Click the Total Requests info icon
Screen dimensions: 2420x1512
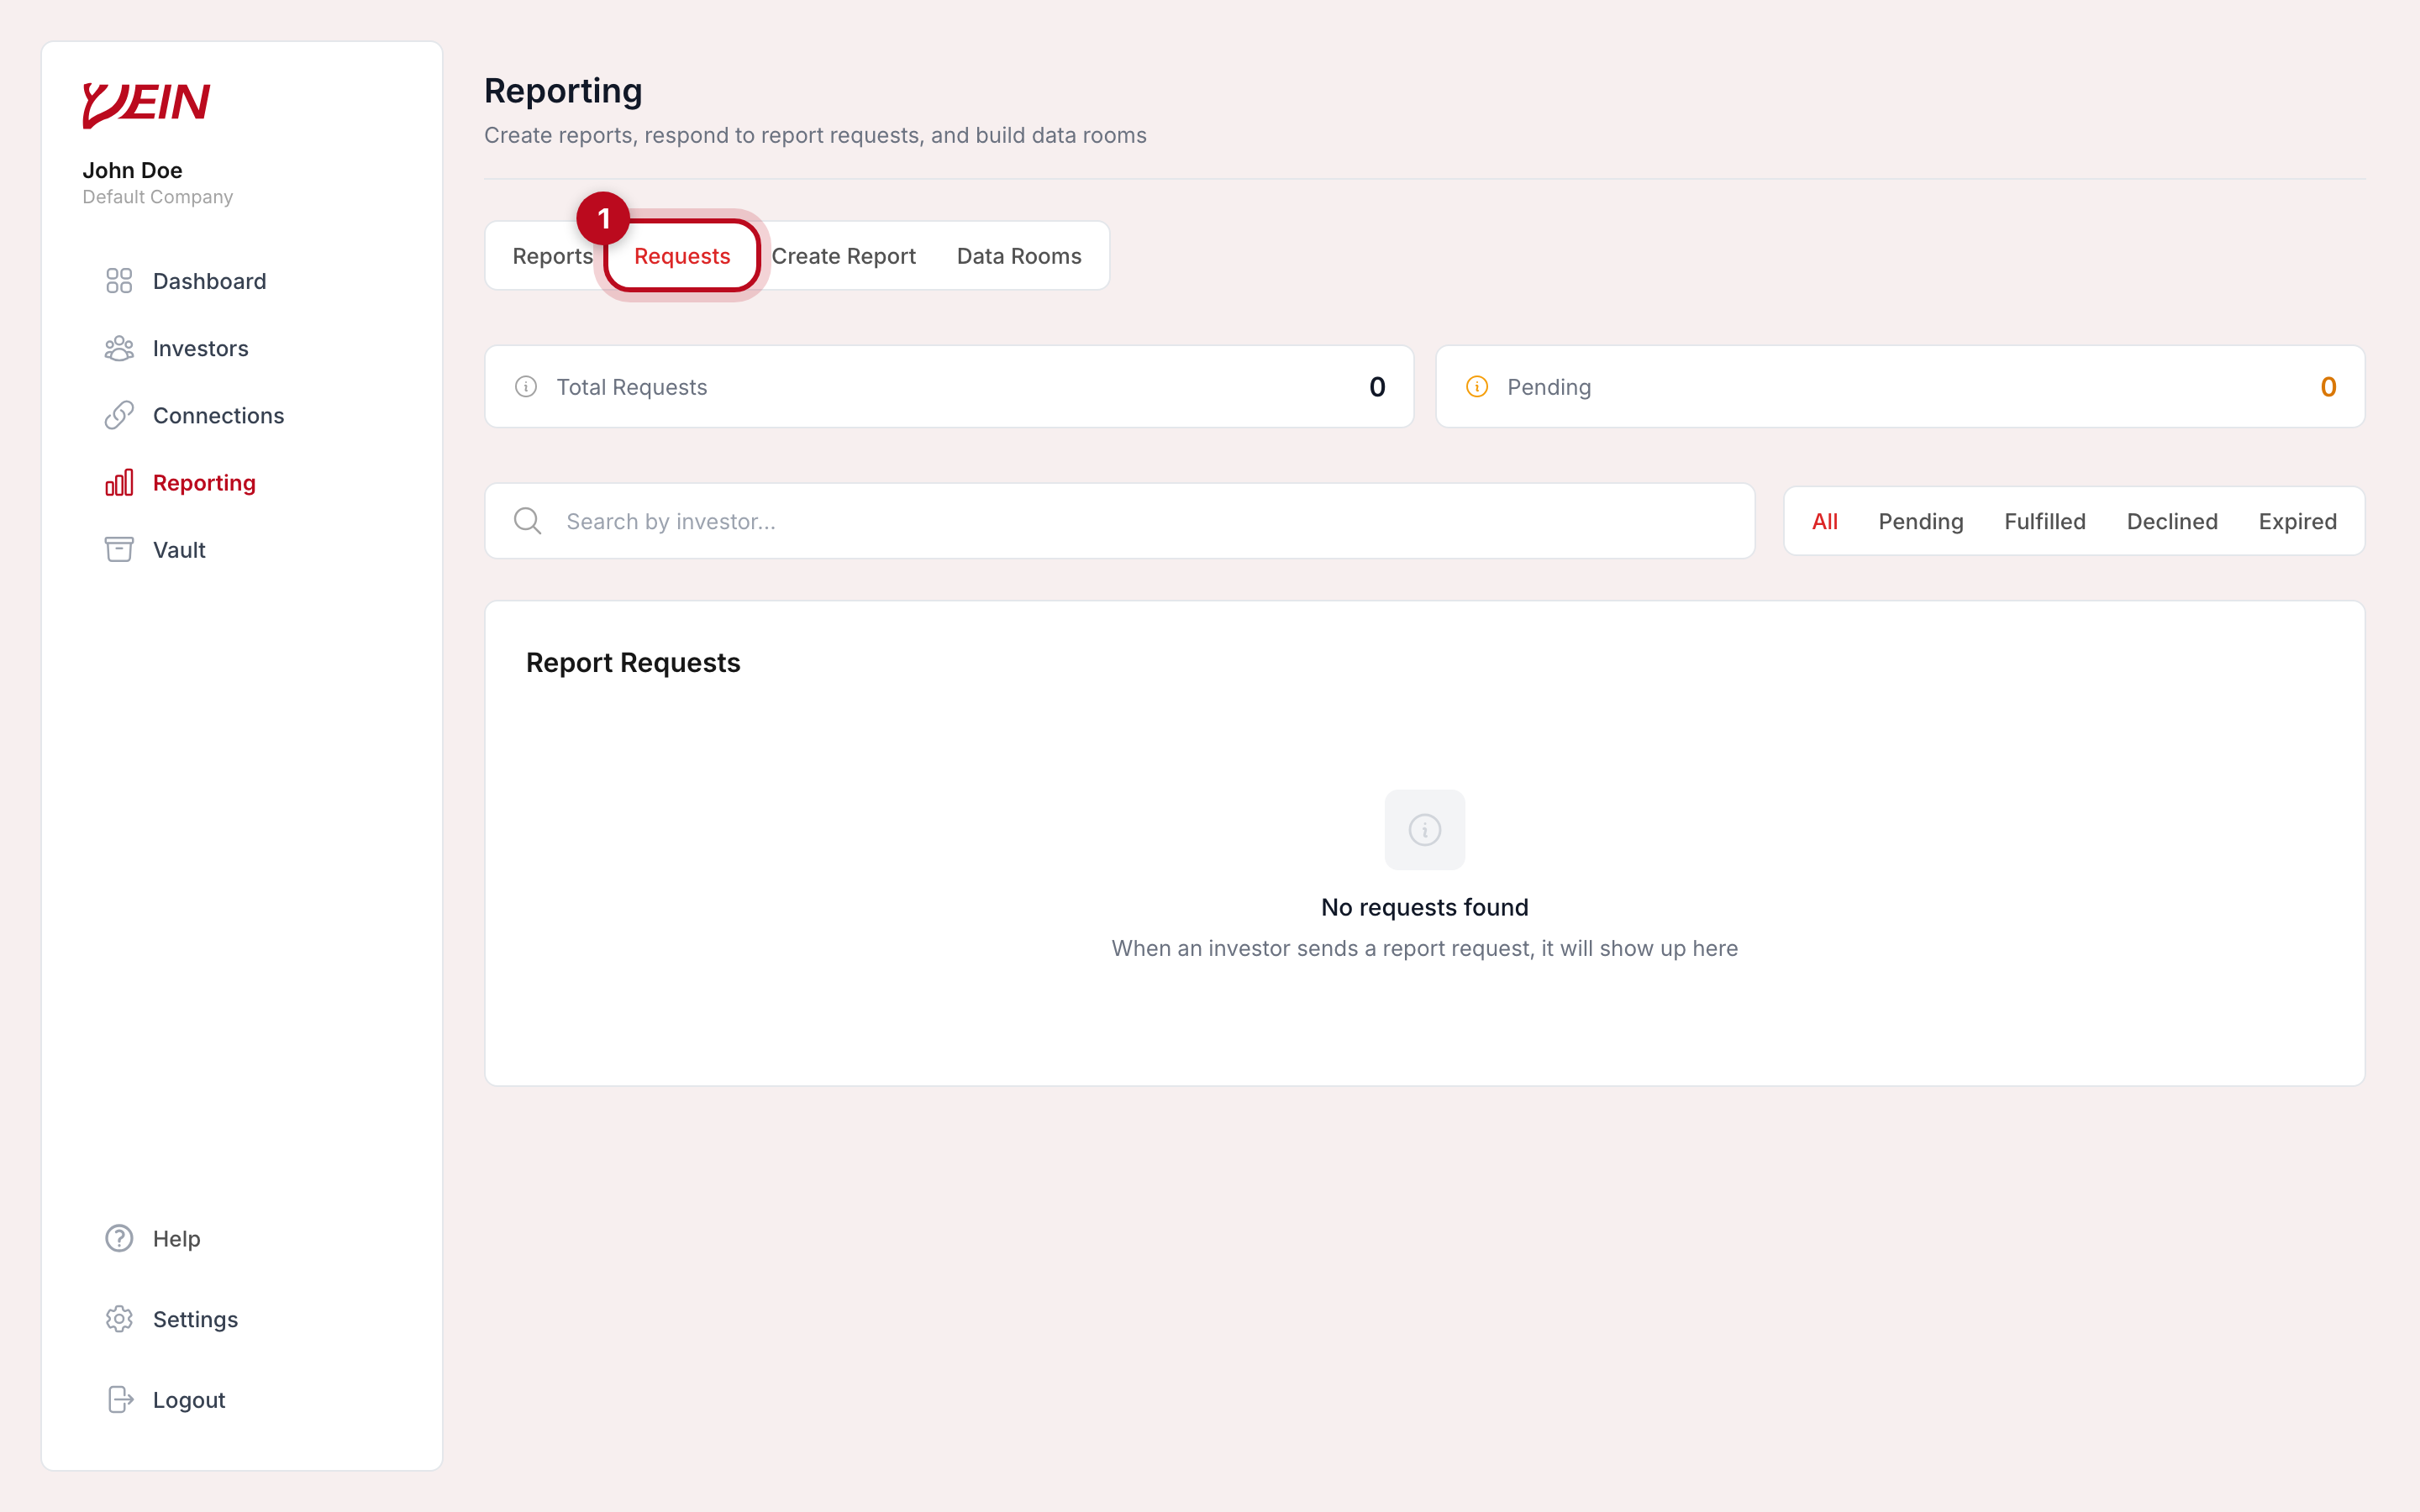coord(526,387)
